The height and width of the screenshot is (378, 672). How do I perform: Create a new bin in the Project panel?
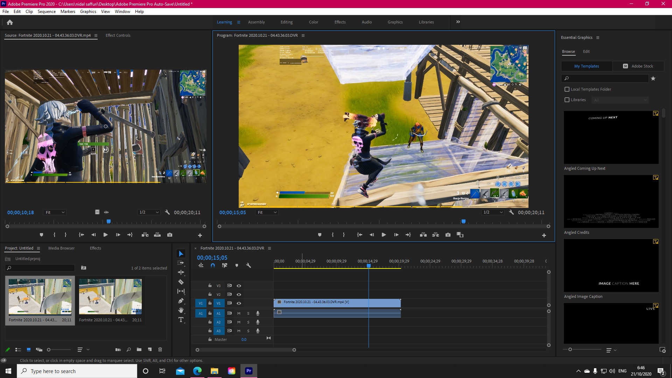coord(139,349)
